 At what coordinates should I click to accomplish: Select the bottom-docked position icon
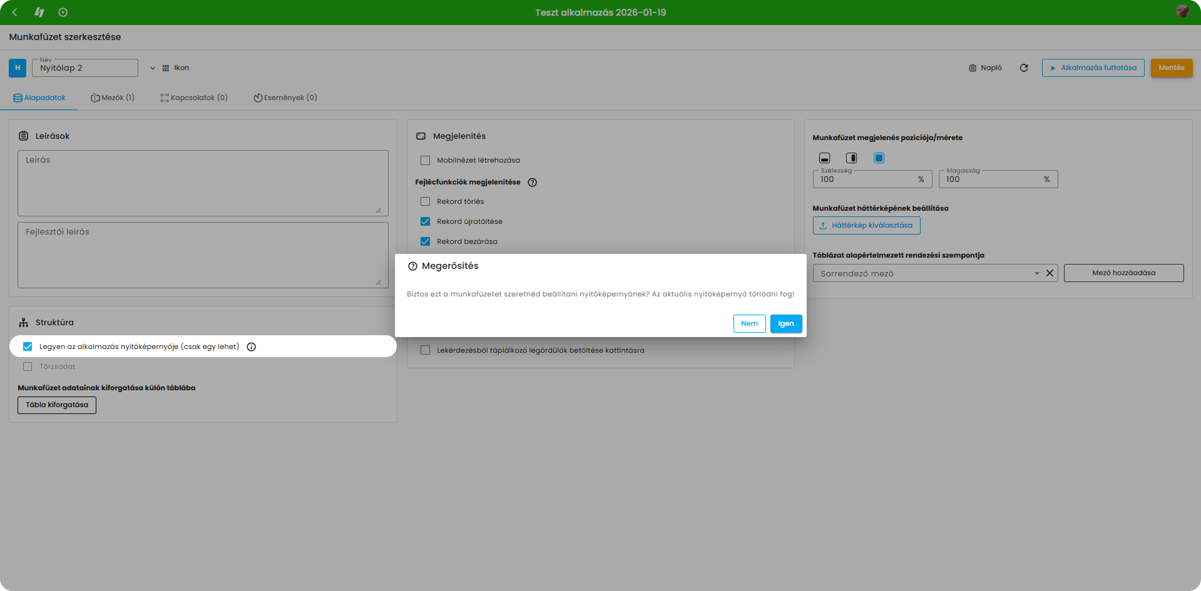point(824,158)
